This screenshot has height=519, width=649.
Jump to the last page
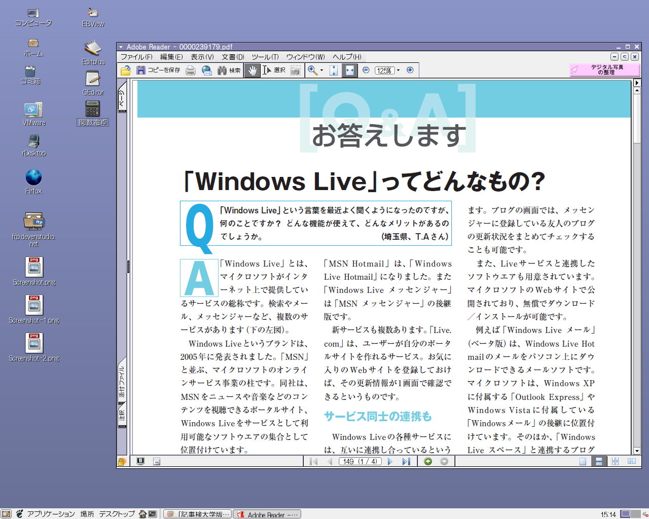[406, 461]
